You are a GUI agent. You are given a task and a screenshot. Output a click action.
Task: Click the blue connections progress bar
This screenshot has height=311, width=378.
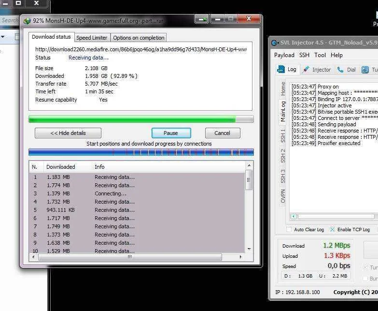[141, 152]
